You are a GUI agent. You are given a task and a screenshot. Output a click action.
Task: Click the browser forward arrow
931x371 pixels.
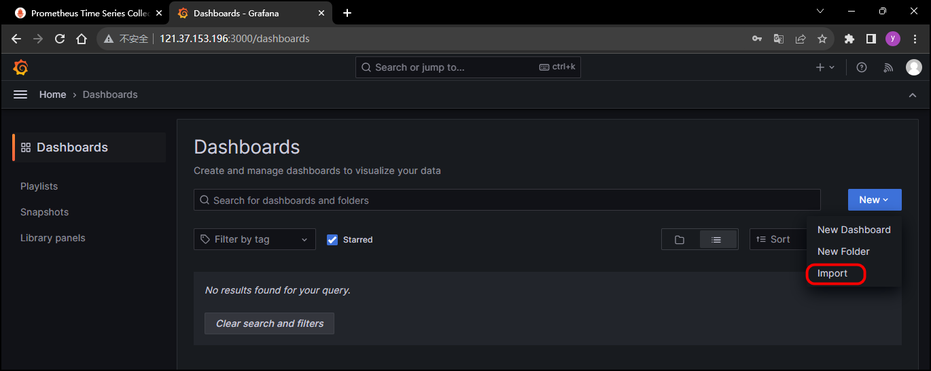(x=38, y=39)
